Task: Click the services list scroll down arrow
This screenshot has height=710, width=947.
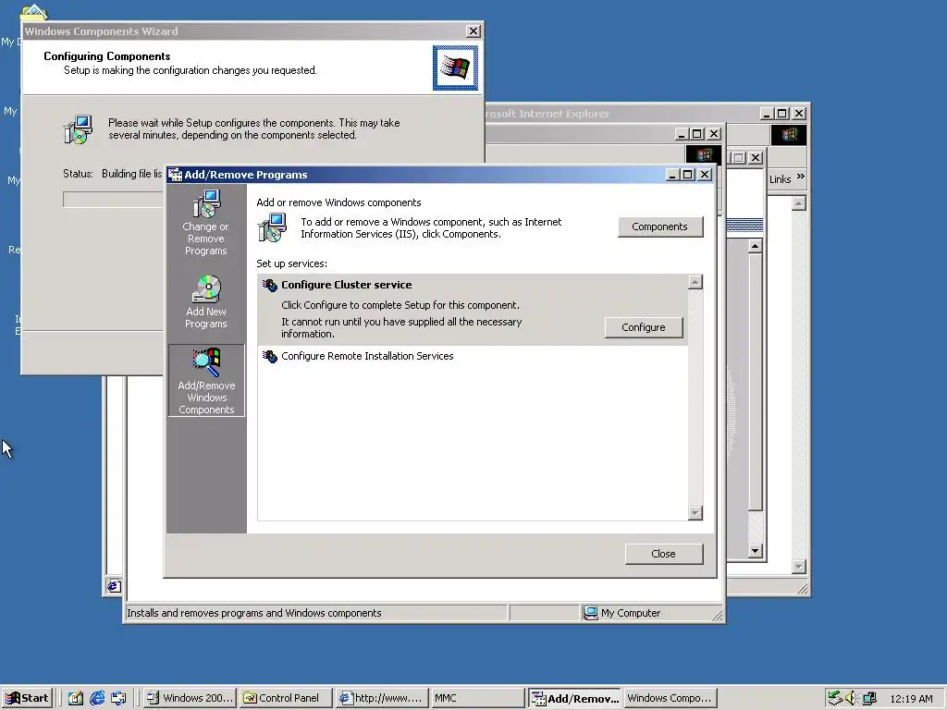Action: pos(695,513)
